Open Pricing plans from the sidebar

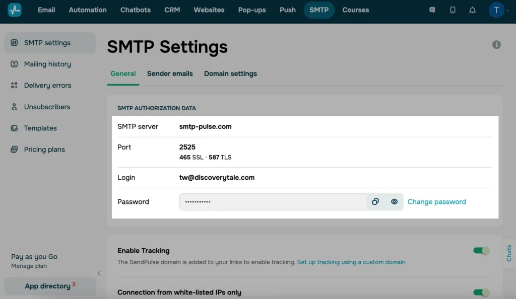[44, 149]
